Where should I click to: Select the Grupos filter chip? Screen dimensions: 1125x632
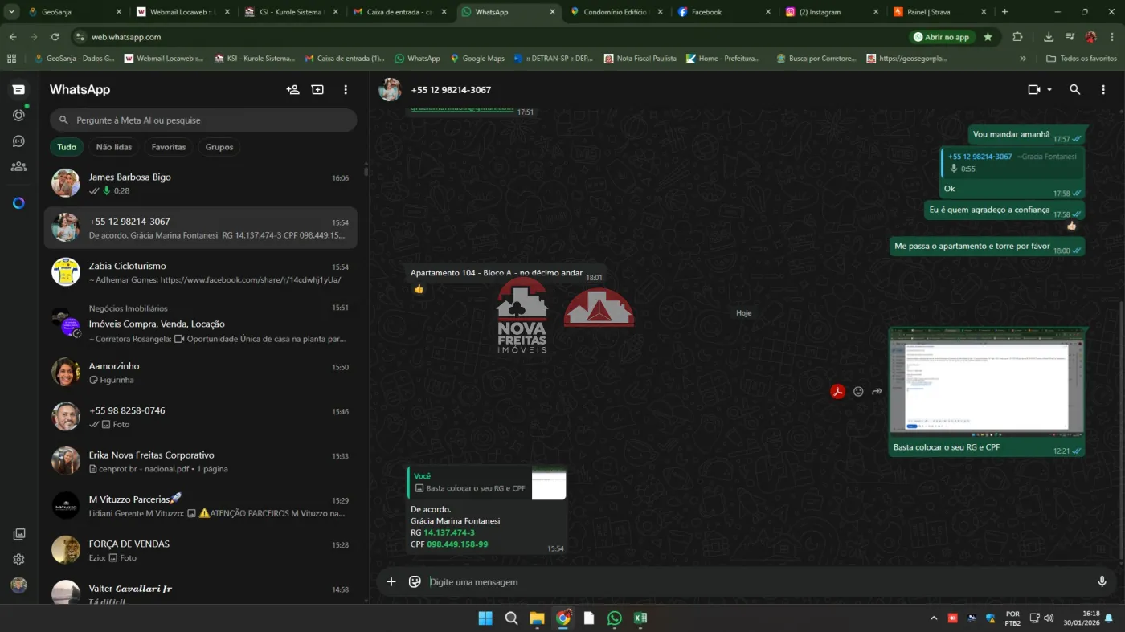219,147
